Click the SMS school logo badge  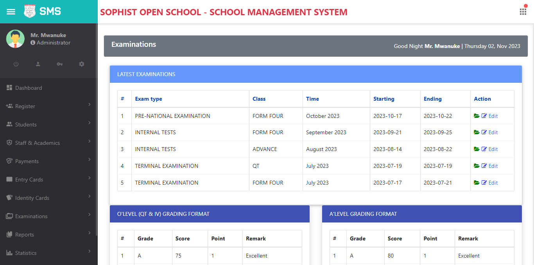click(30, 11)
